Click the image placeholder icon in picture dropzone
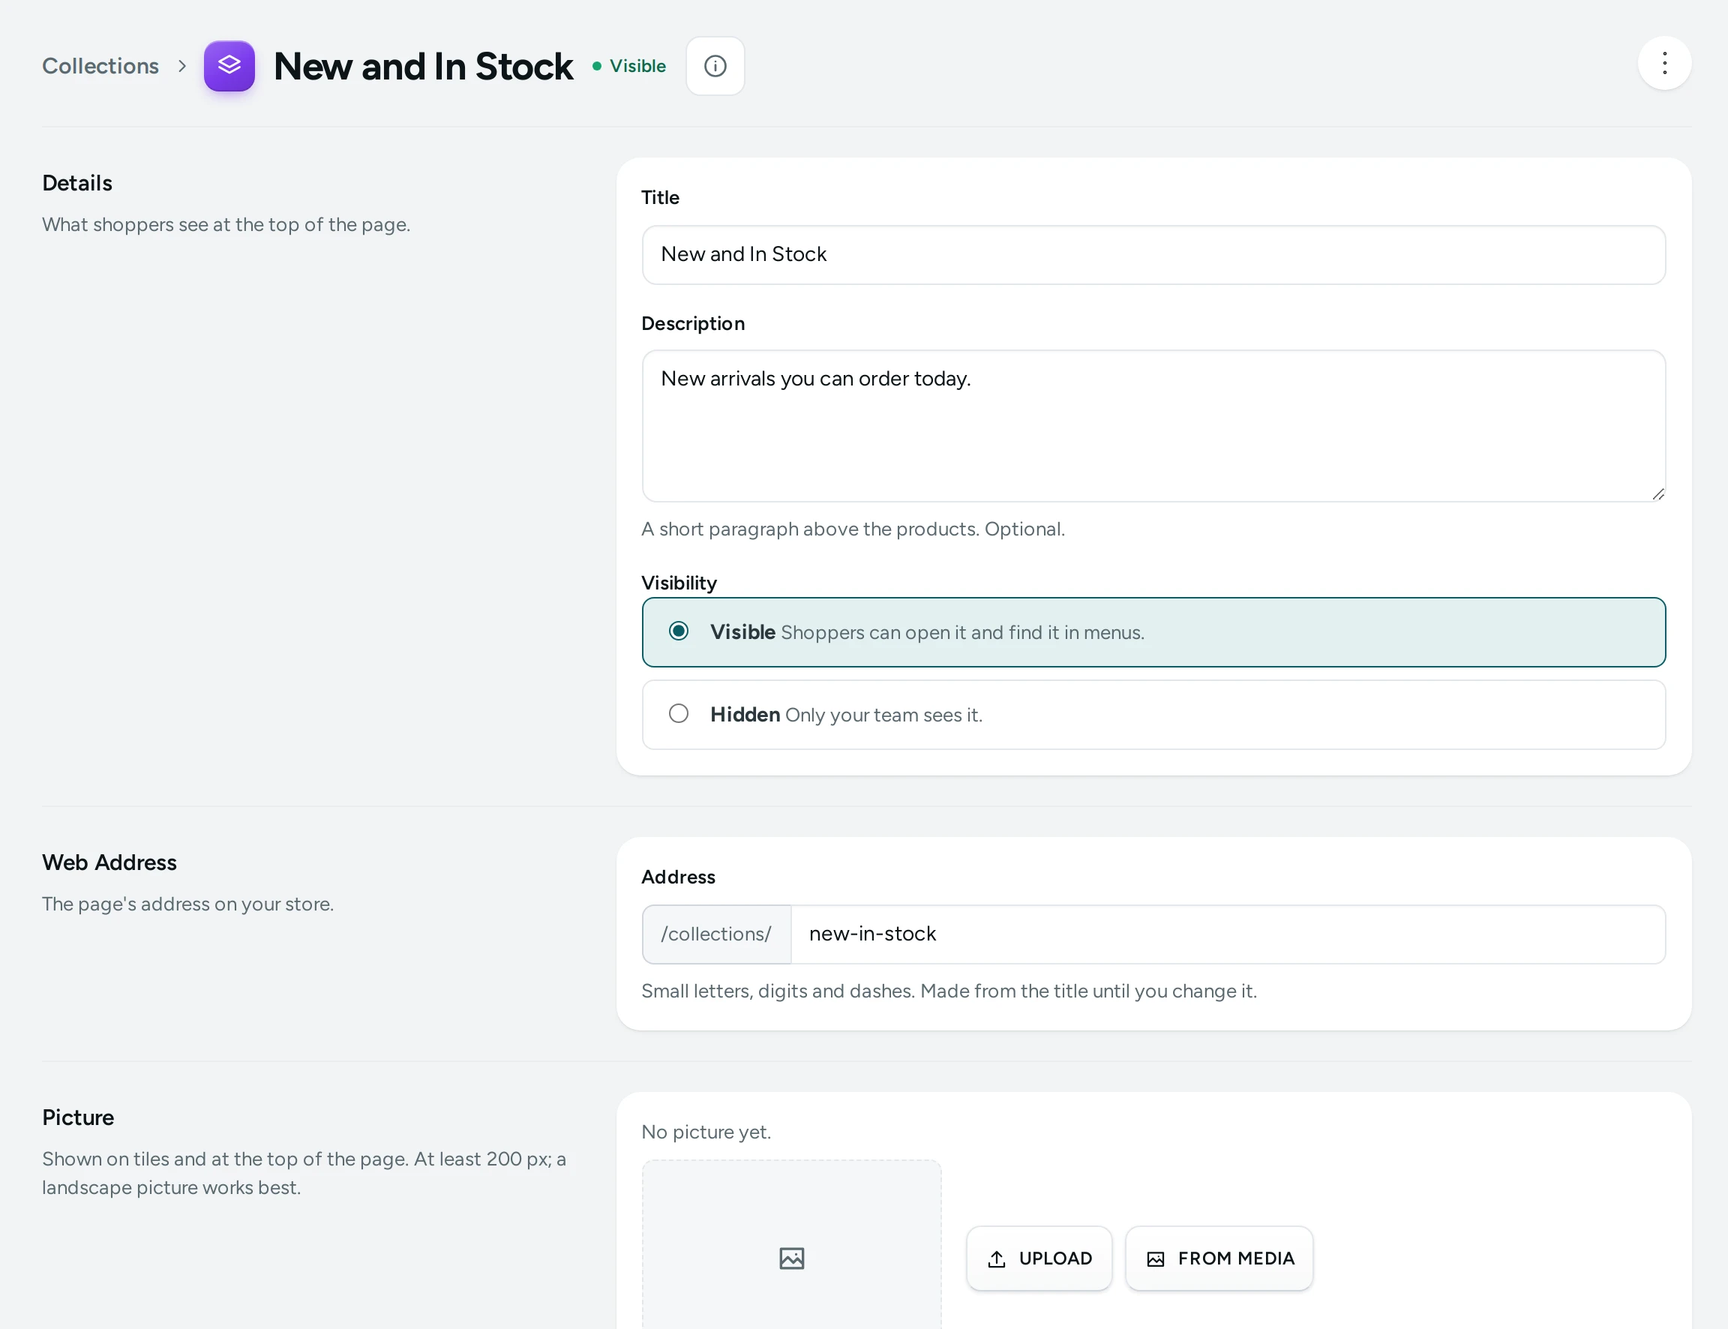 (792, 1258)
